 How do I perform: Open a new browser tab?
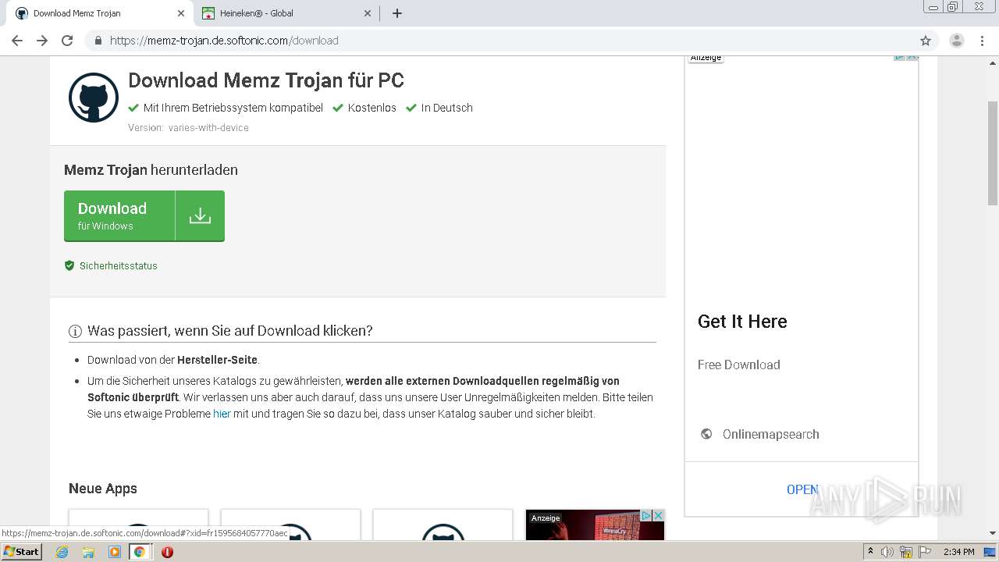[x=397, y=13]
